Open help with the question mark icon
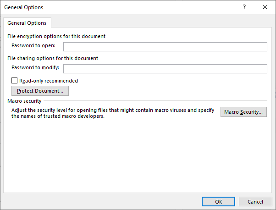 tap(244, 7)
